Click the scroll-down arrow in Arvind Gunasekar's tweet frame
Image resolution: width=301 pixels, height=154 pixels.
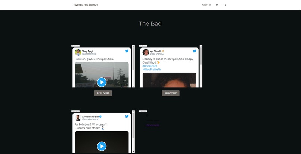coord(133,152)
